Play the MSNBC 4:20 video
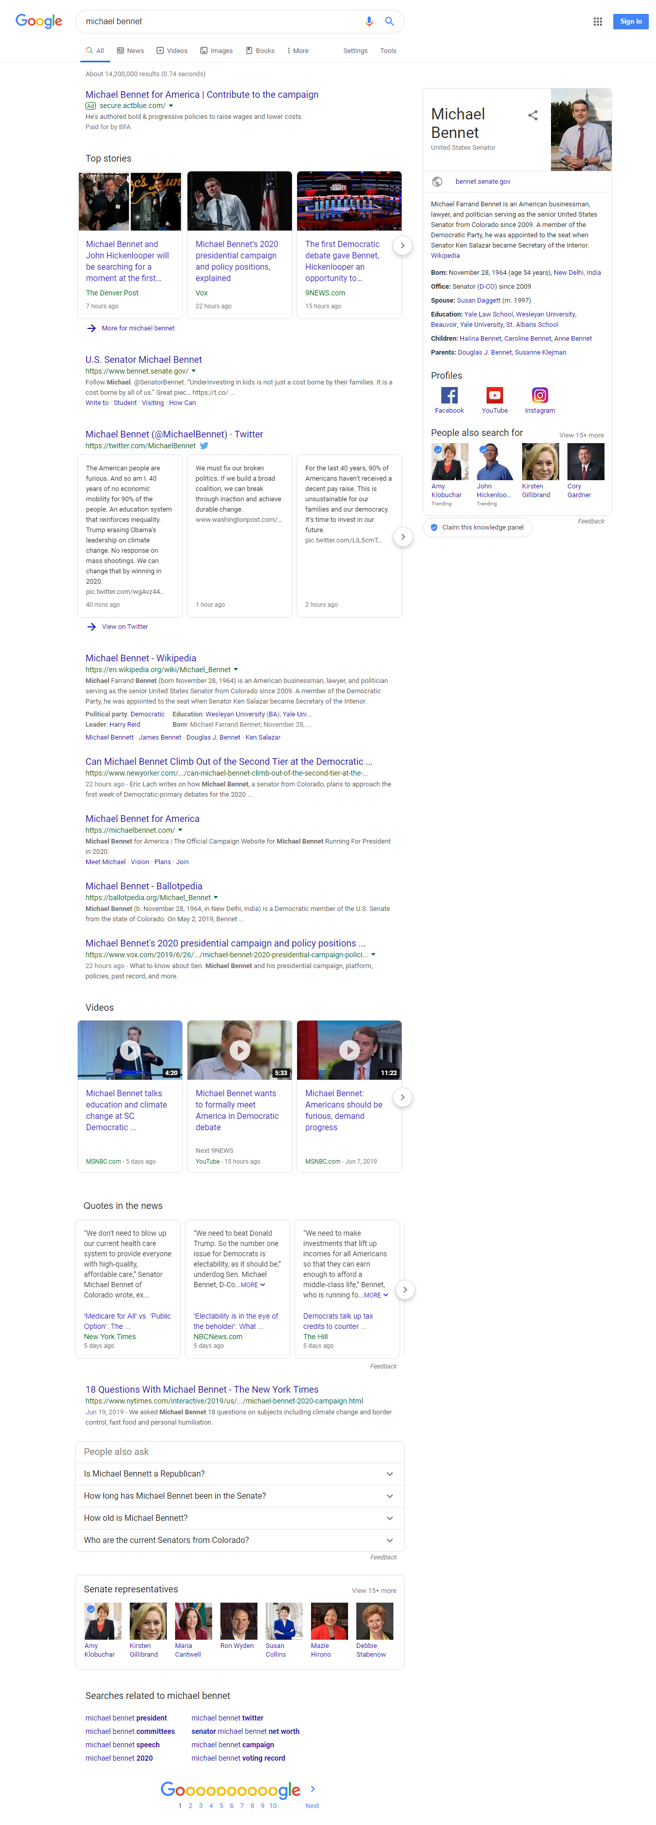Viewport: 656px width, 1825px height. [x=130, y=1050]
